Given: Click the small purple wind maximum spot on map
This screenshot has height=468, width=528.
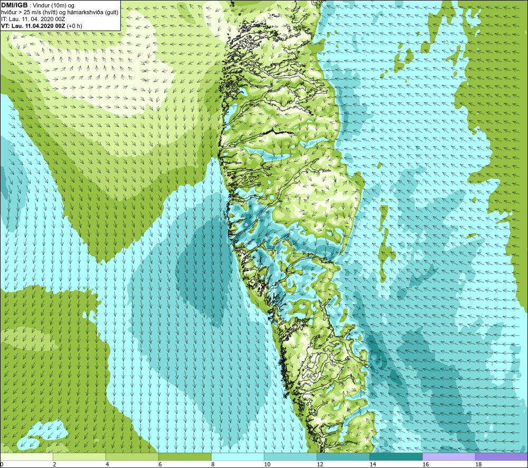Looking at the screenshot, I should (x=246, y=224).
